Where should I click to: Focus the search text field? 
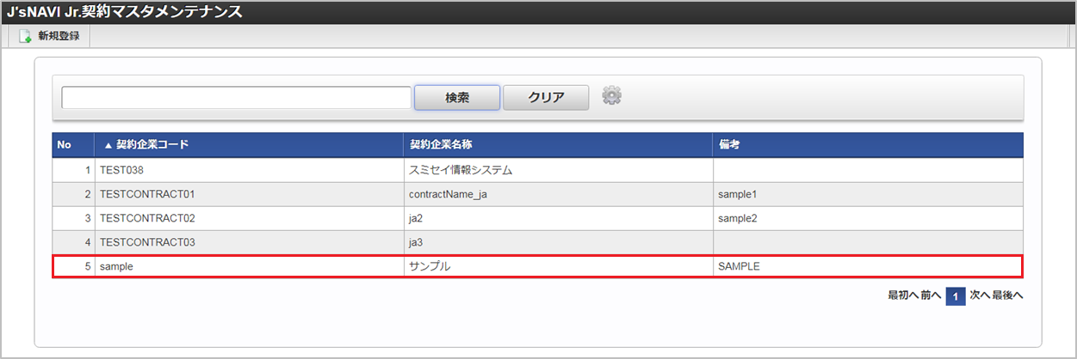(x=236, y=98)
